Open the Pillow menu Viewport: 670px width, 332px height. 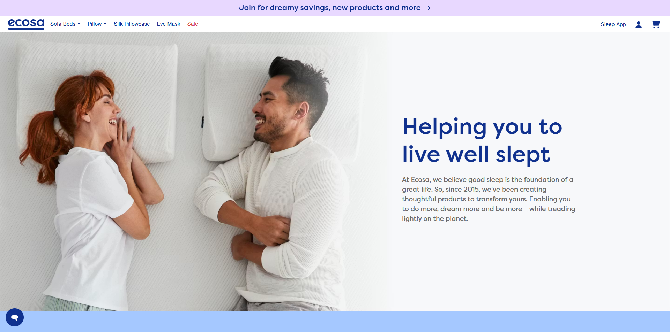click(x=95, y=24)
